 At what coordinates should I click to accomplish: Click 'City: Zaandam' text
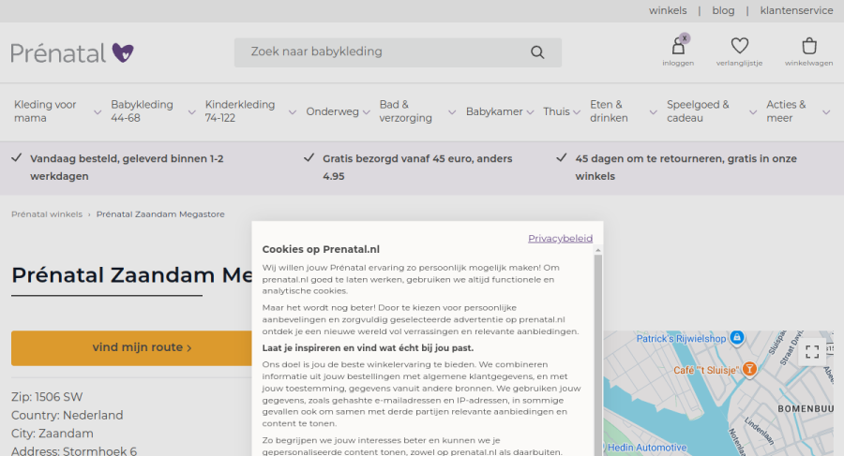[53, 434]
